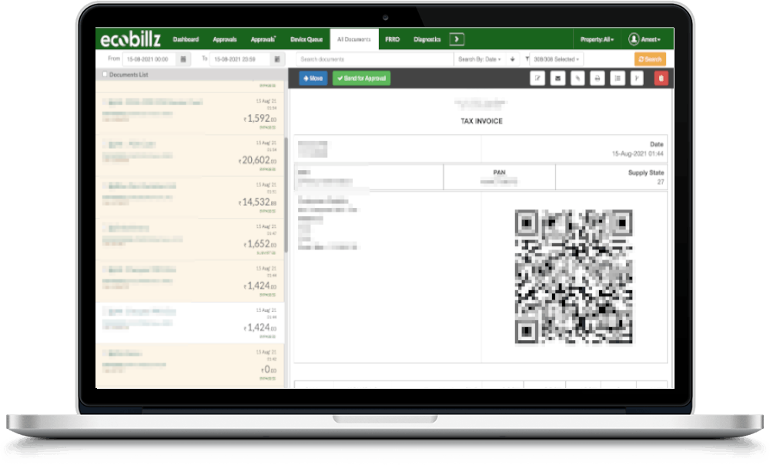Select the All Documents tab

point(354,39)
